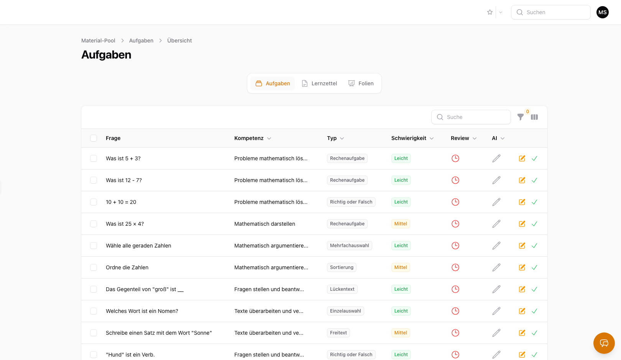The height and width of the screenshot is (360, 621).
Task: Open MS user avatar menu
Action: pyautogui.click(x=602, y=12)
